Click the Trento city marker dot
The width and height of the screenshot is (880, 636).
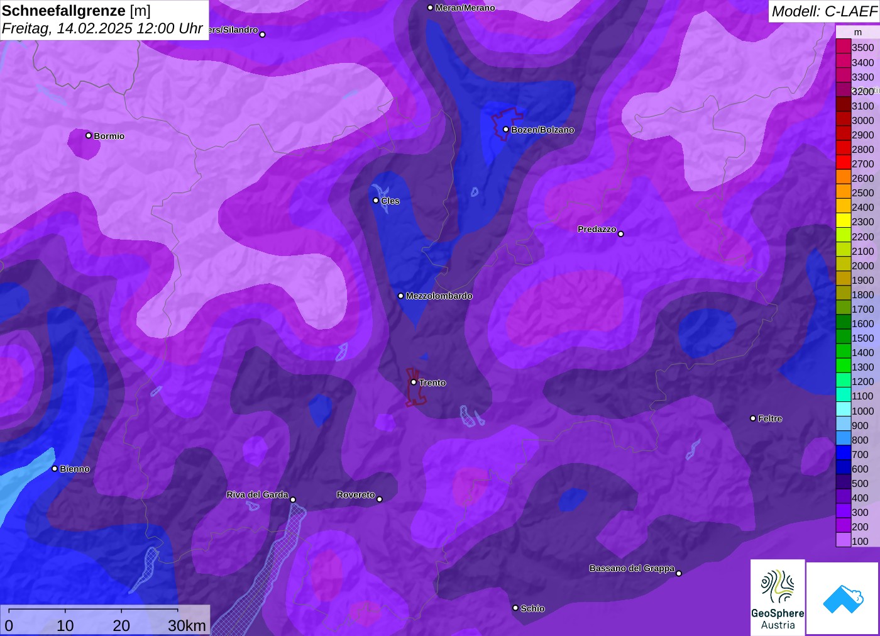pyautogui.click(x=414, y=382)
